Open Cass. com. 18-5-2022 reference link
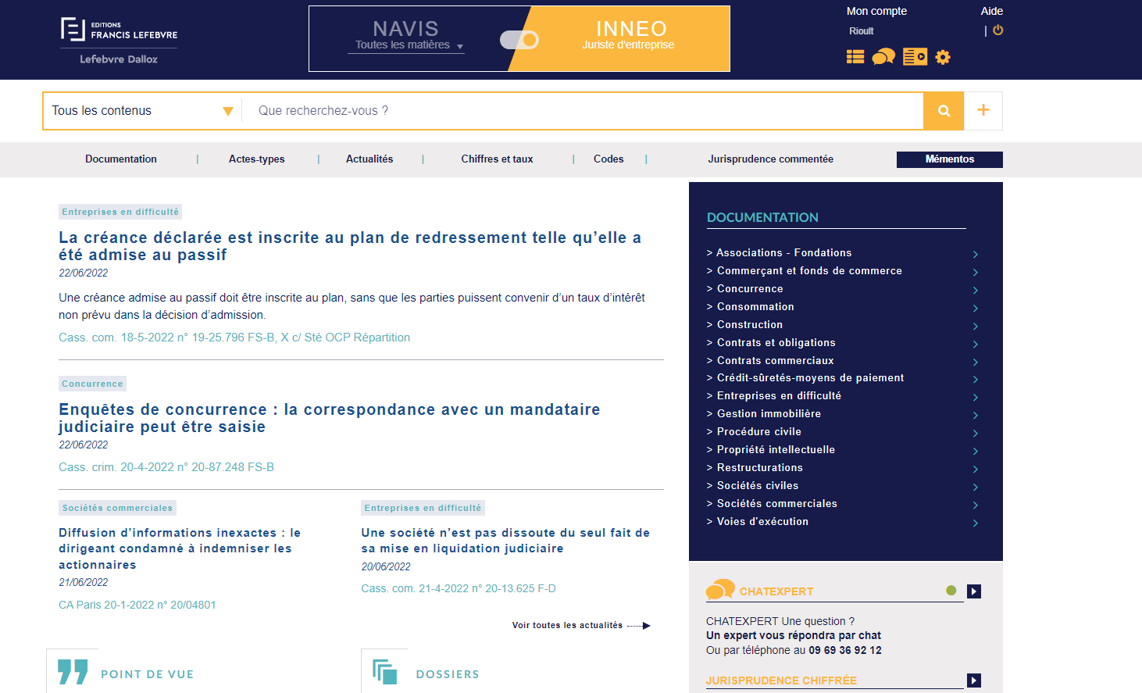The height and width of the screenshot is (693, 1142). pyautogui.click(x=234, y=338)
